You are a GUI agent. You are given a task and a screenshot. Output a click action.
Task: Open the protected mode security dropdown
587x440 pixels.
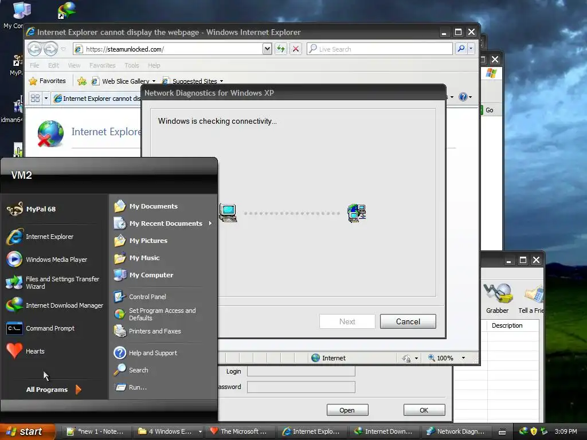click(416, 359)
